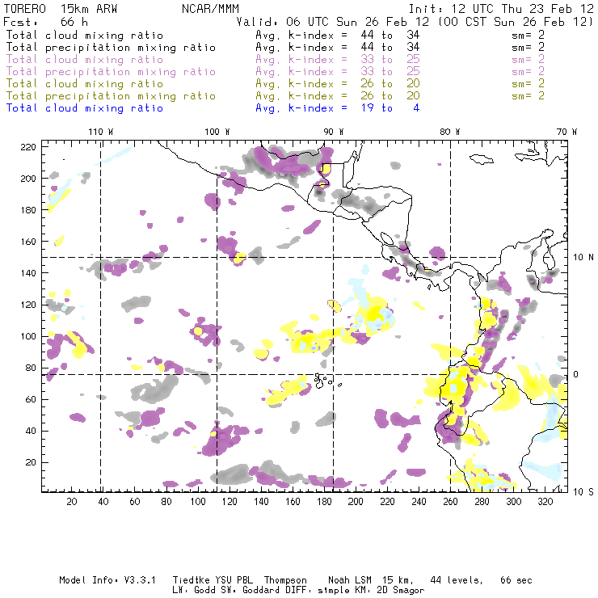Click the '44 levels,' text
598x598 pixels.
coord(457,580)
